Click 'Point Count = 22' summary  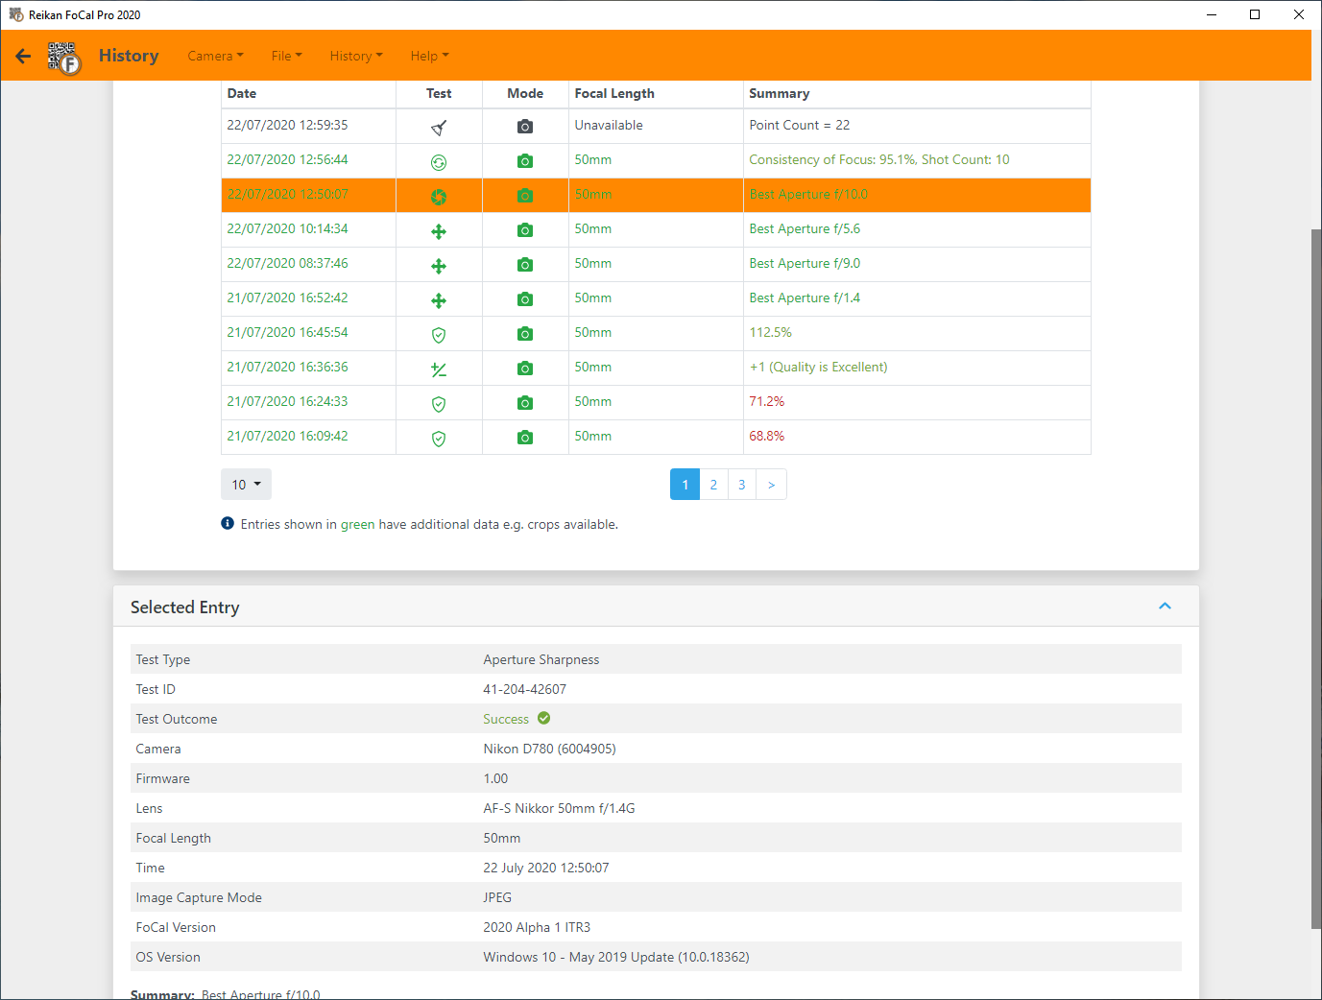[x=799, y=125]
